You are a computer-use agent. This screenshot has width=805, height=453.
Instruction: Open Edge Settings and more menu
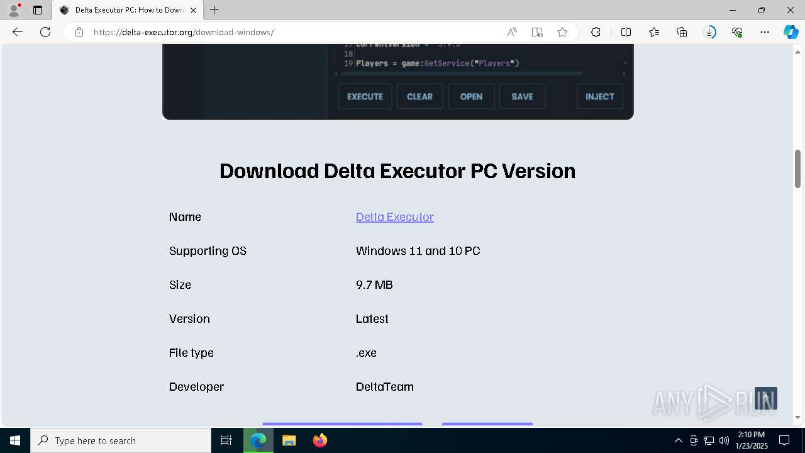pos(765,32)
